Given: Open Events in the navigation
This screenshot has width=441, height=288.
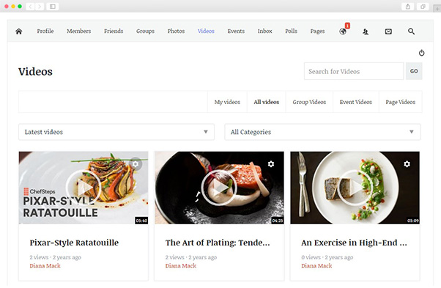Looking at the screenshot, I should 236,32.
